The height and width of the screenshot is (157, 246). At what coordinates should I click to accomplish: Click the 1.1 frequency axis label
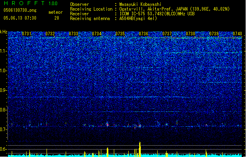(3, 51)
